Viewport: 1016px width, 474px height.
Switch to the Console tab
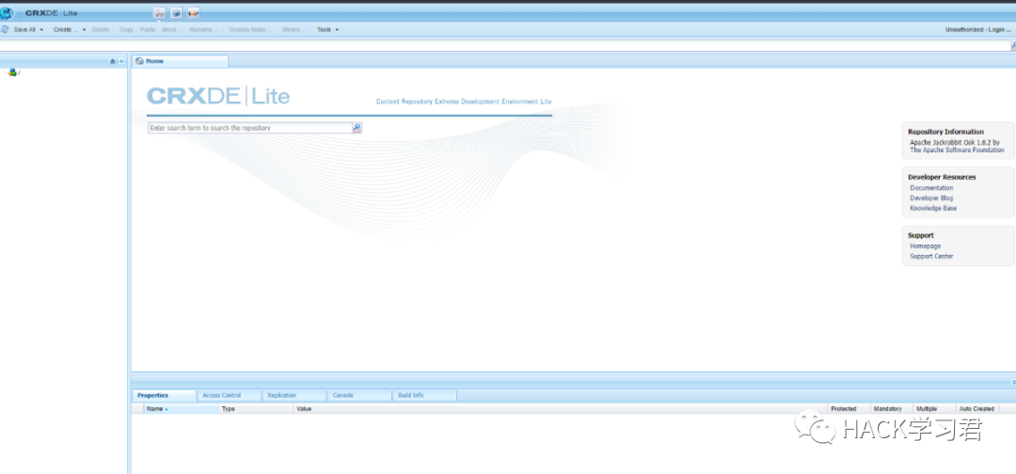[359, 395]
